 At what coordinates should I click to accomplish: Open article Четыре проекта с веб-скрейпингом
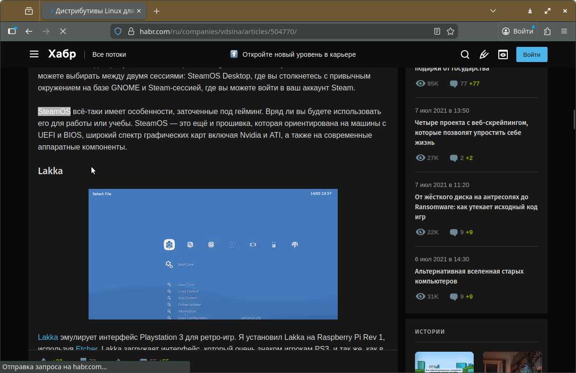click(x=471, y=133)
